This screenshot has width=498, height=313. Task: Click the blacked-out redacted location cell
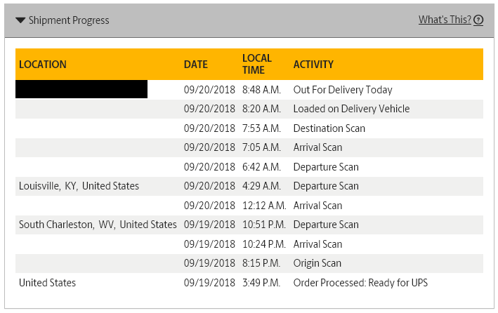click(81, 89)
